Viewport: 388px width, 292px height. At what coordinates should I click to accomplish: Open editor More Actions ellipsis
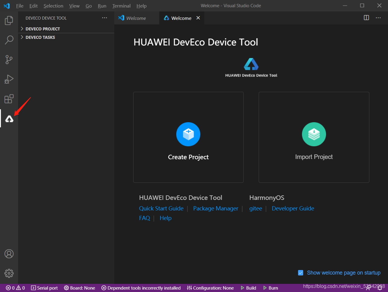(378, 18)
